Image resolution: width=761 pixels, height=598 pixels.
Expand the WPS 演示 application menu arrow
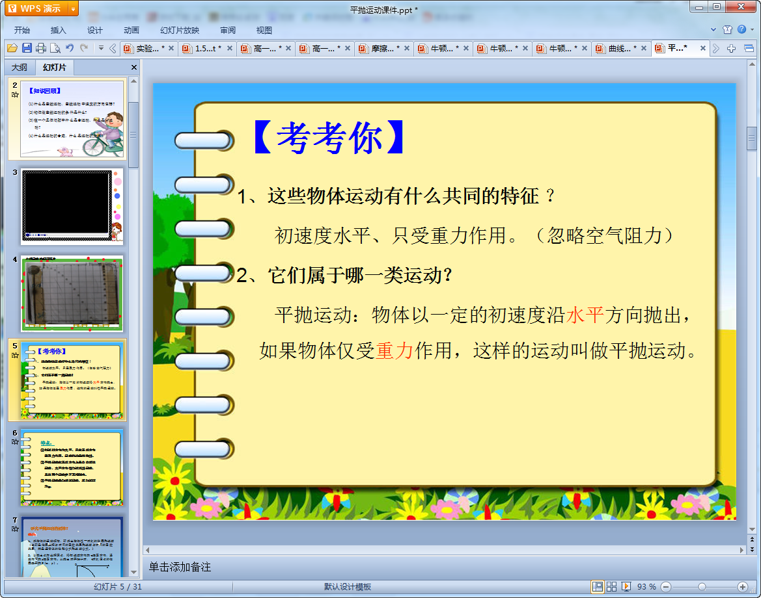(x=72, y=8)
